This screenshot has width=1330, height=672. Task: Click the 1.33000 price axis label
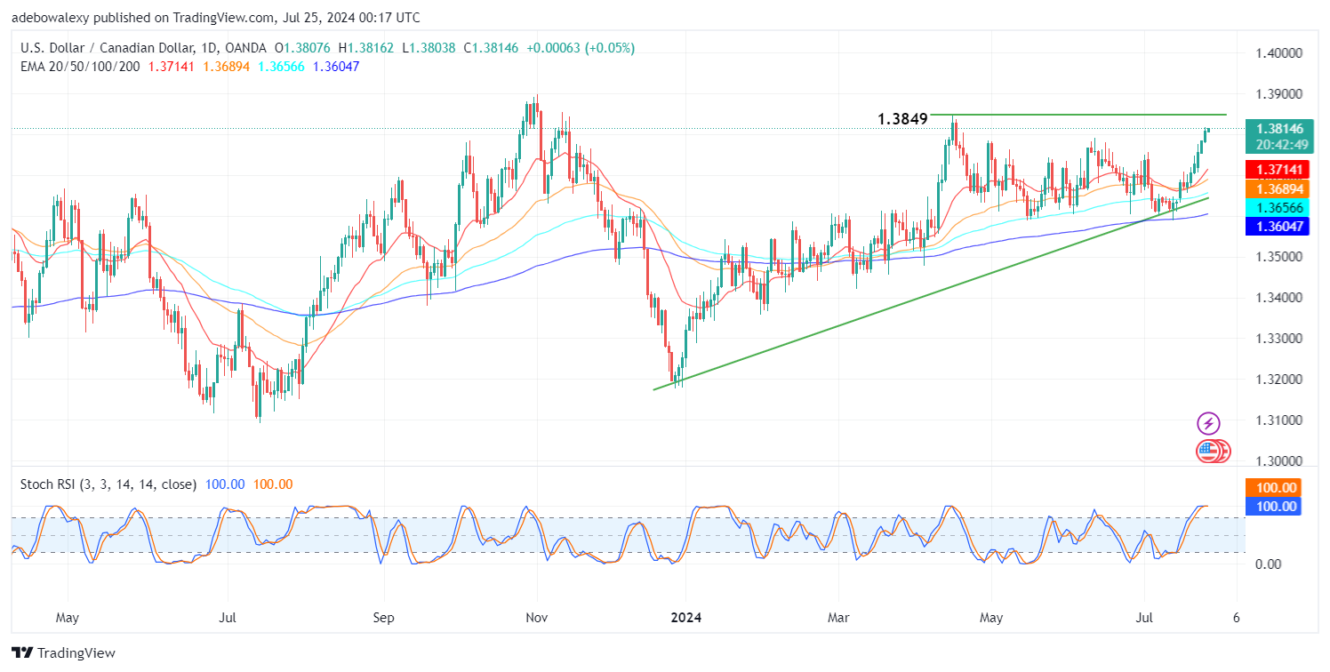coord(1279,339)
